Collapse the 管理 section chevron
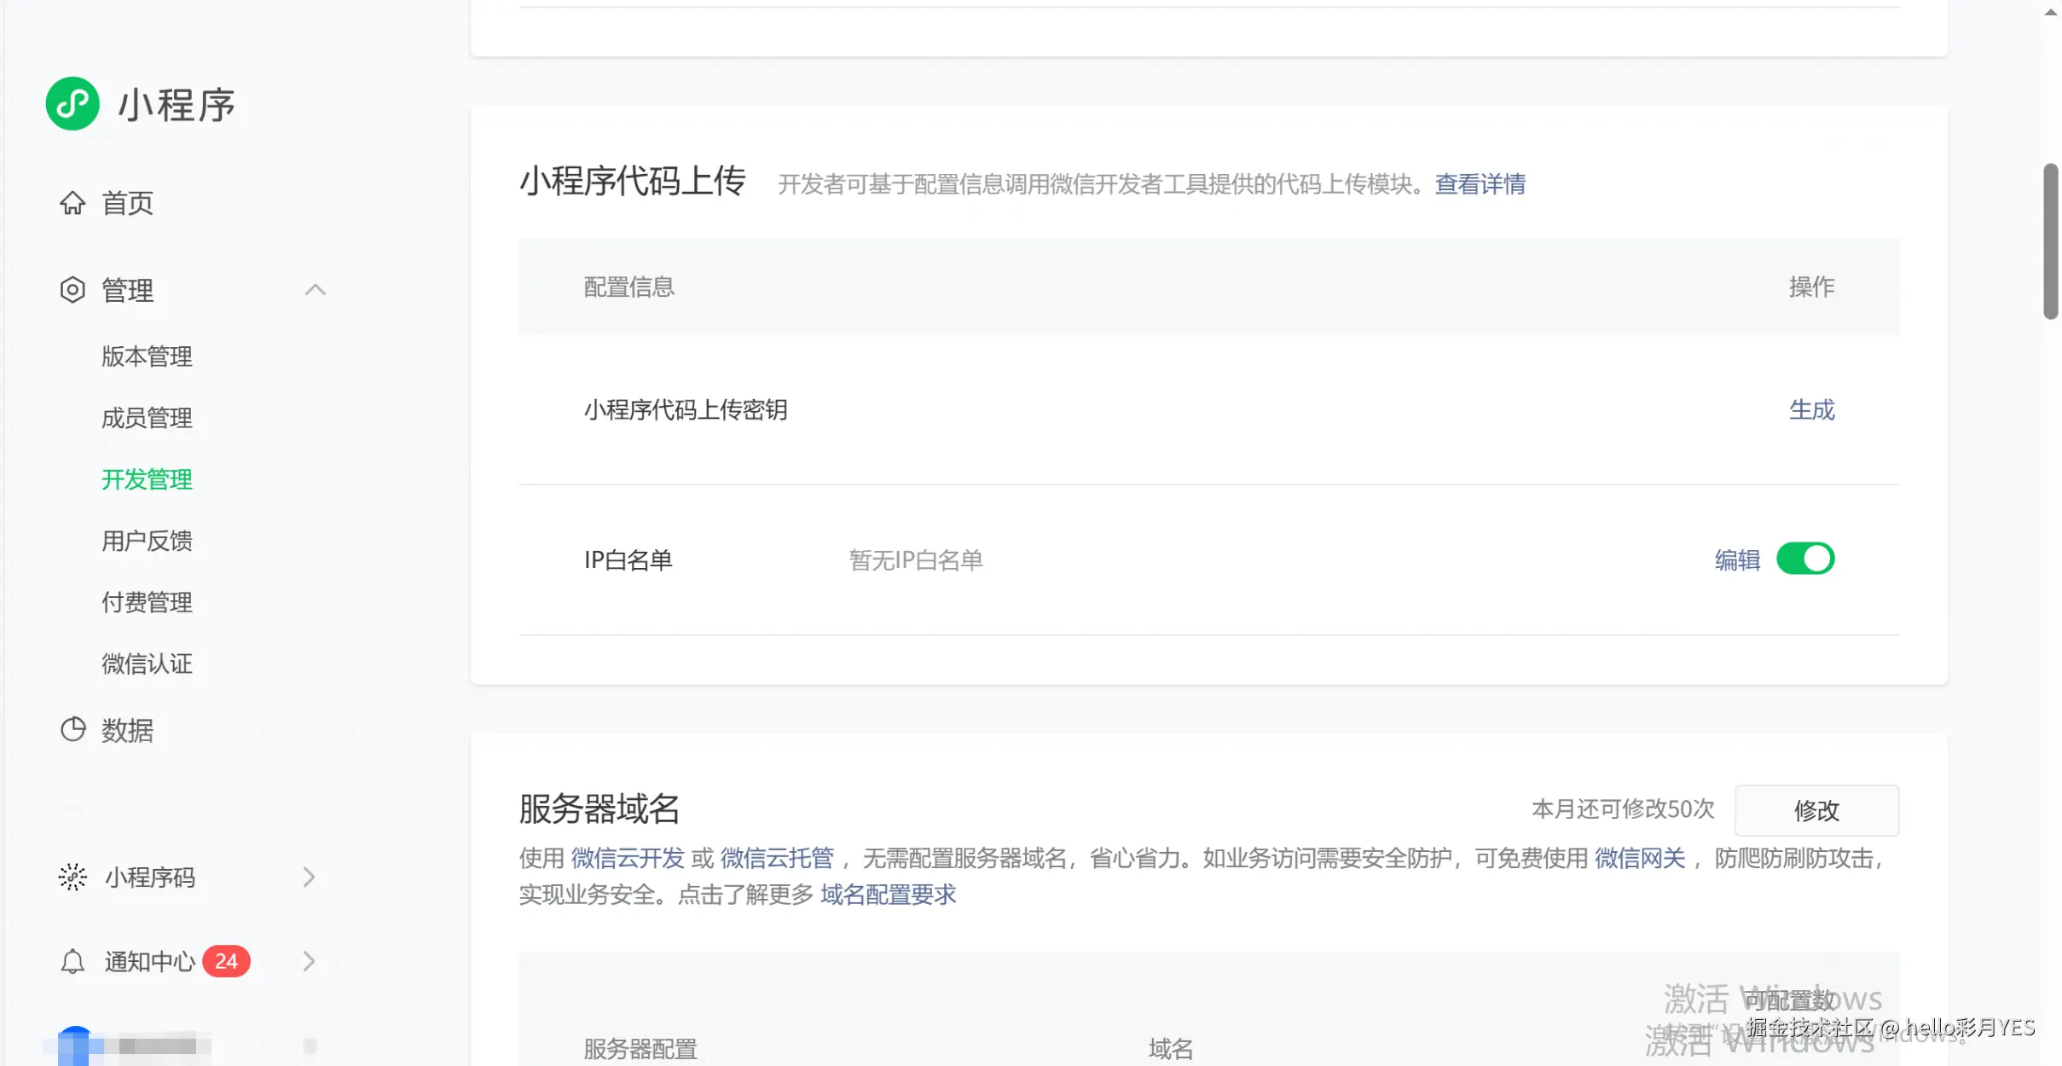This screenshot has height=1066, width=2062. pos(316,290)
